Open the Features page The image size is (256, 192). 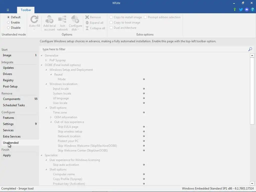(19, 117)
